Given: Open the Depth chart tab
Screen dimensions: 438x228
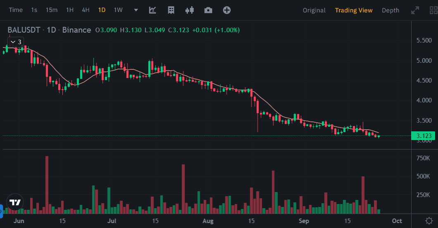Looking at the screenshot, I should click(390, 10).
